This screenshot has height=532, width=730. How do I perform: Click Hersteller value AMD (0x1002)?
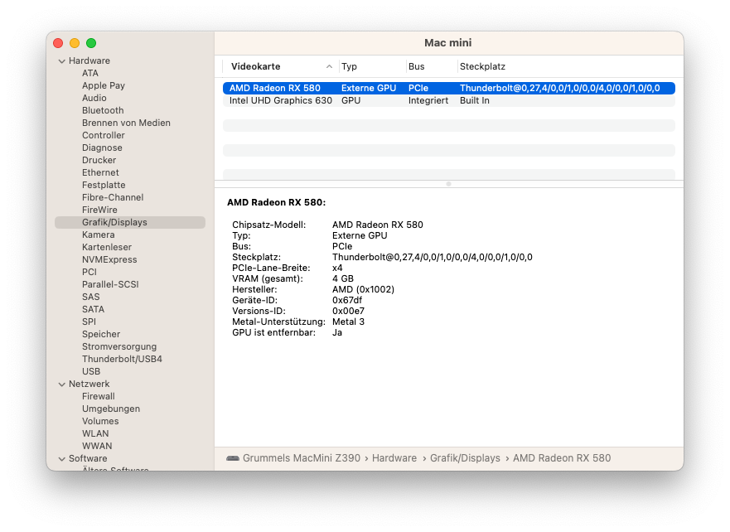[x=363, y=289]
